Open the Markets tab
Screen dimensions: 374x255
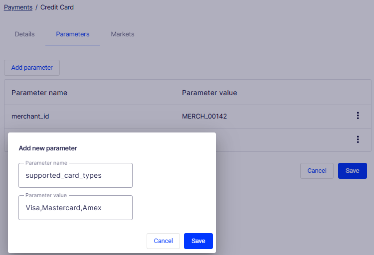click(122, 34)
